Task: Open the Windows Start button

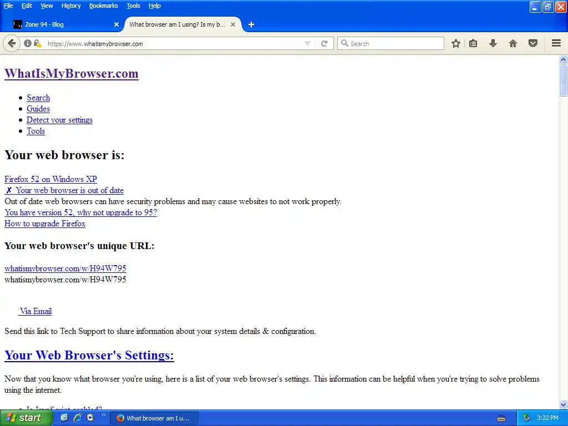Action: [26, 418]
